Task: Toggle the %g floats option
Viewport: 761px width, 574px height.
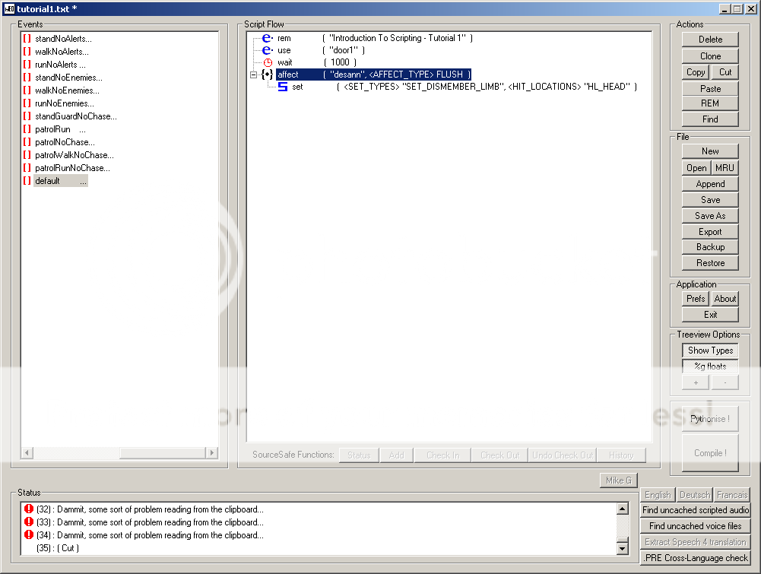Action: pyautogui.click(x=710, y=366)
